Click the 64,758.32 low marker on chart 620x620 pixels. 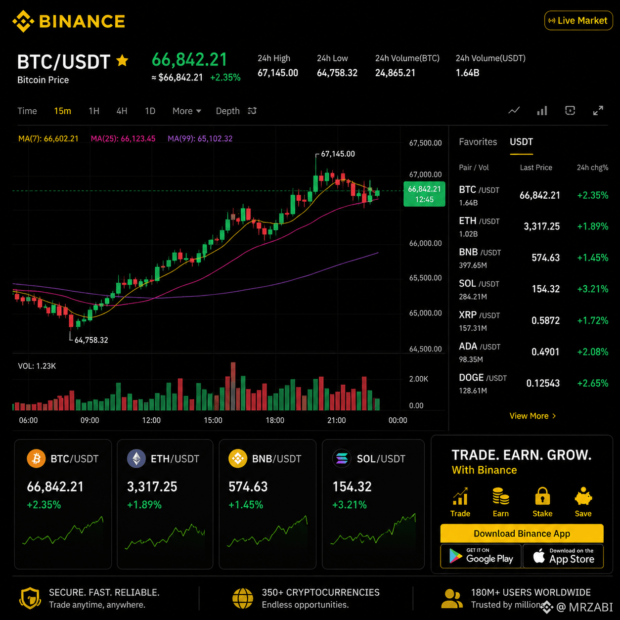(x=91, y=340)
